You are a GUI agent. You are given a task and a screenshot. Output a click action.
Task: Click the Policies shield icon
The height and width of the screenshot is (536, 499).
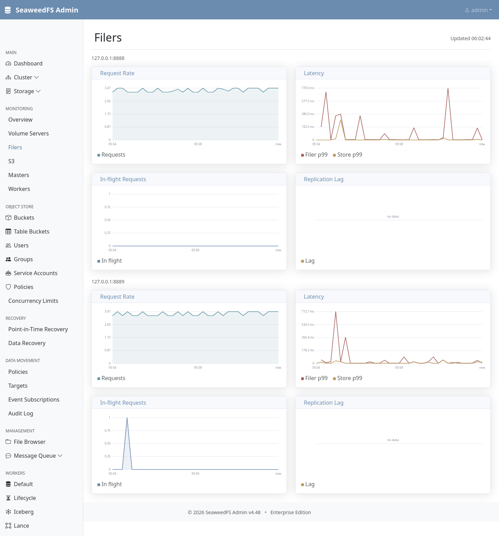(x=8, y=287)
